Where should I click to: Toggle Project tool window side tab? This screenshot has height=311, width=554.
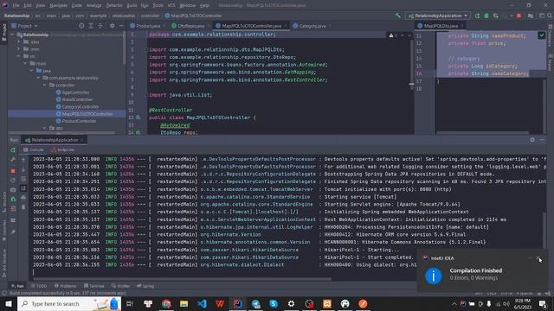[x=3, y=32]
